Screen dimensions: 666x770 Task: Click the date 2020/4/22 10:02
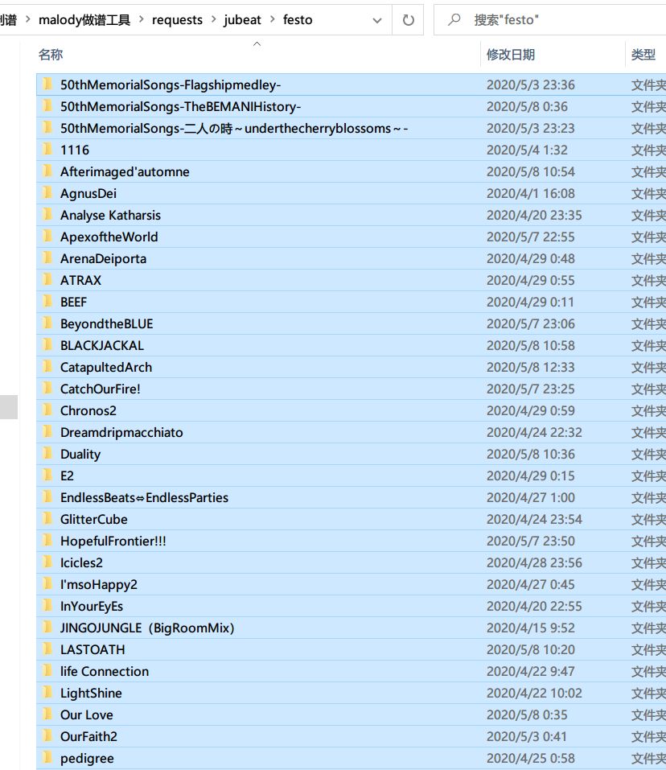(534, 693)
